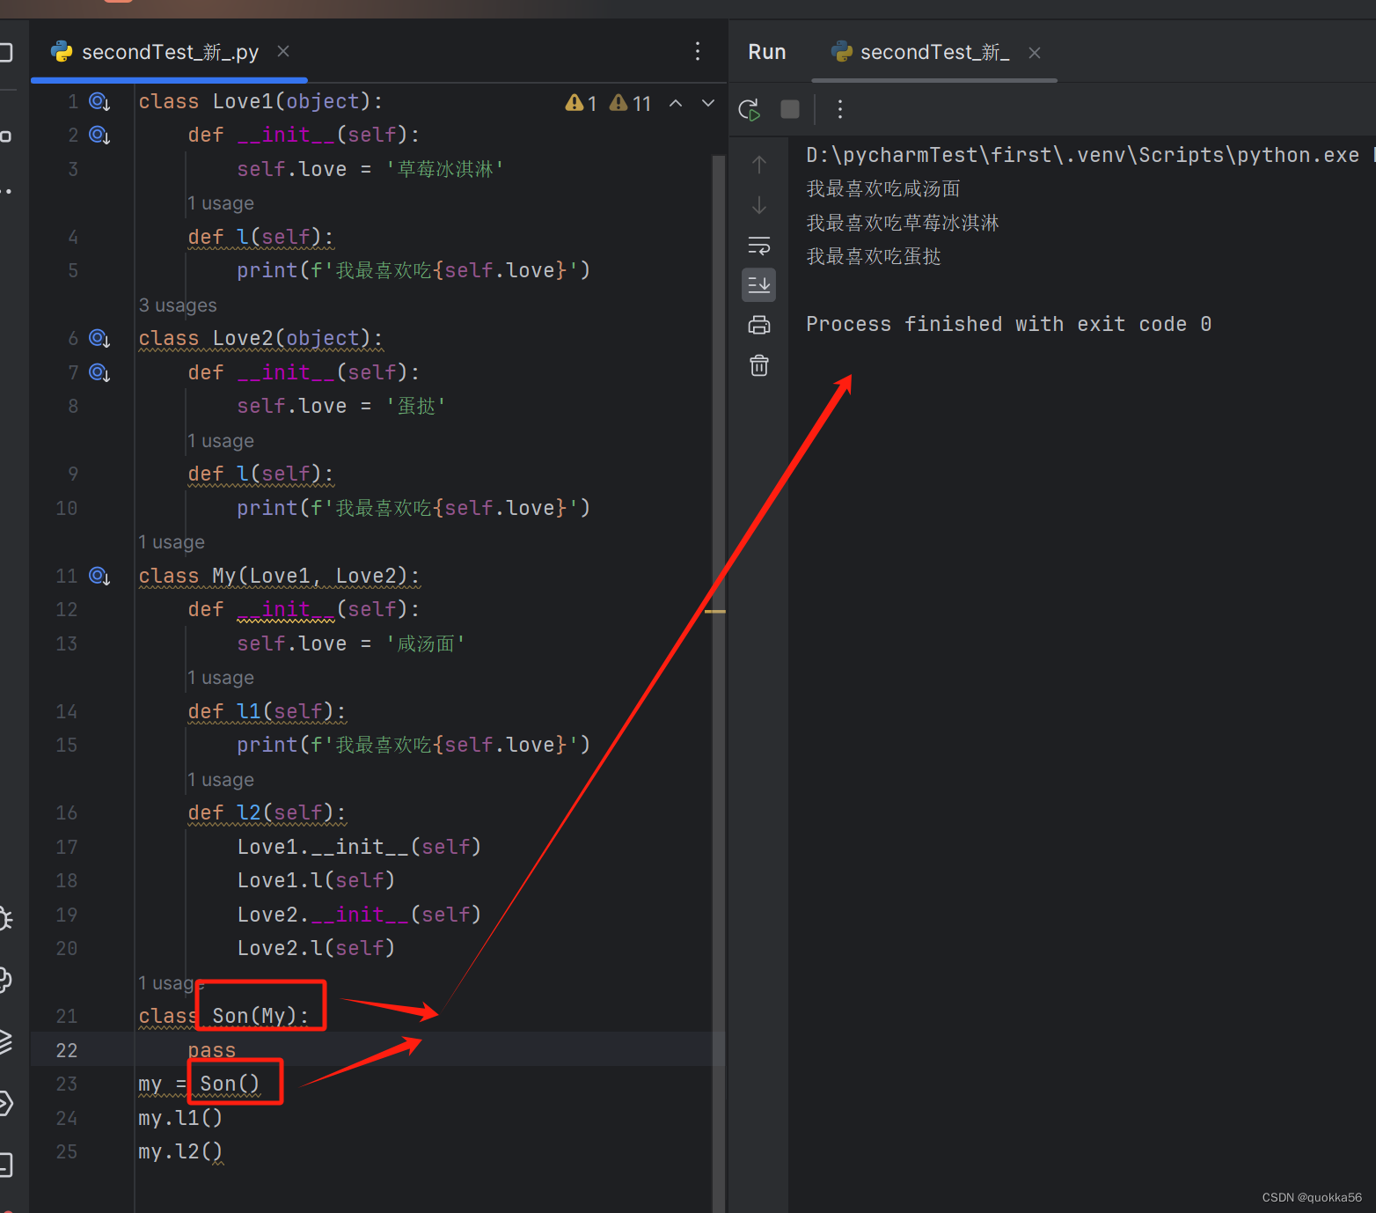Click '1 usage' hint above l1 method

[x=221, y=678]
